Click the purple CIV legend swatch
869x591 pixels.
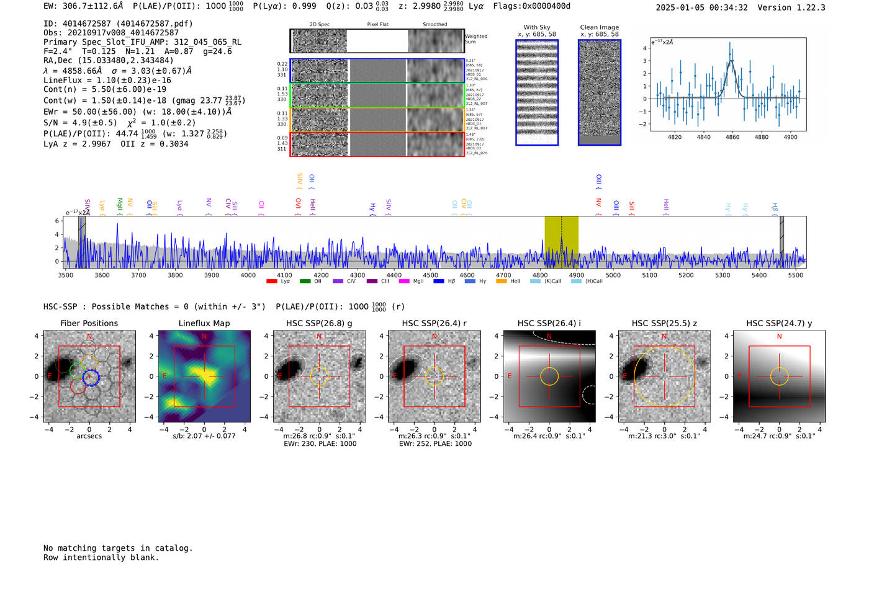click(x=338, y=282)
